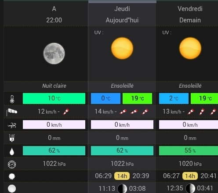Screen dimensions: 218x193
Task: Click the green 10 °C temperature bar
Action: (x=54, y=98)
